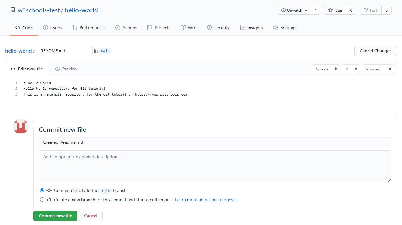Open Pull requests via the merge icon
402x225 pixels.
click(74, 28)
